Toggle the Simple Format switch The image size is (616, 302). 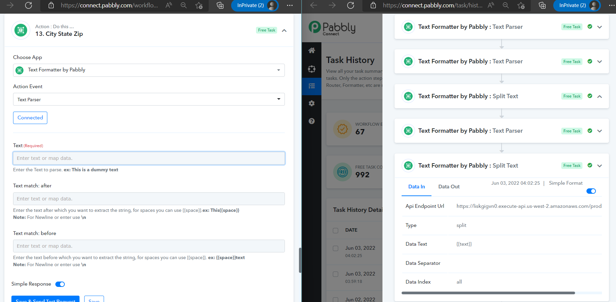[591, 191]
